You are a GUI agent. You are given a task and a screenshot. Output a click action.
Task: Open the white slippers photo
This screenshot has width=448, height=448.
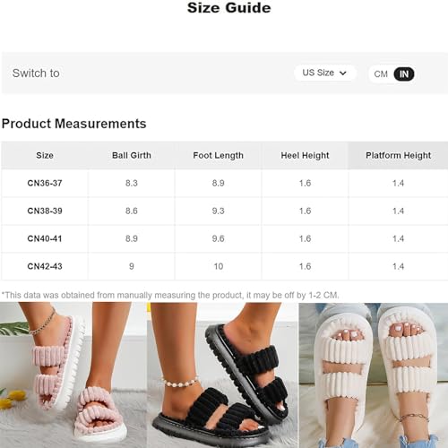coord(374,375)
